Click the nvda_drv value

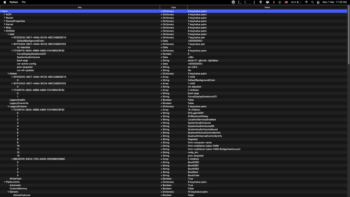click(x=193, y=152)
